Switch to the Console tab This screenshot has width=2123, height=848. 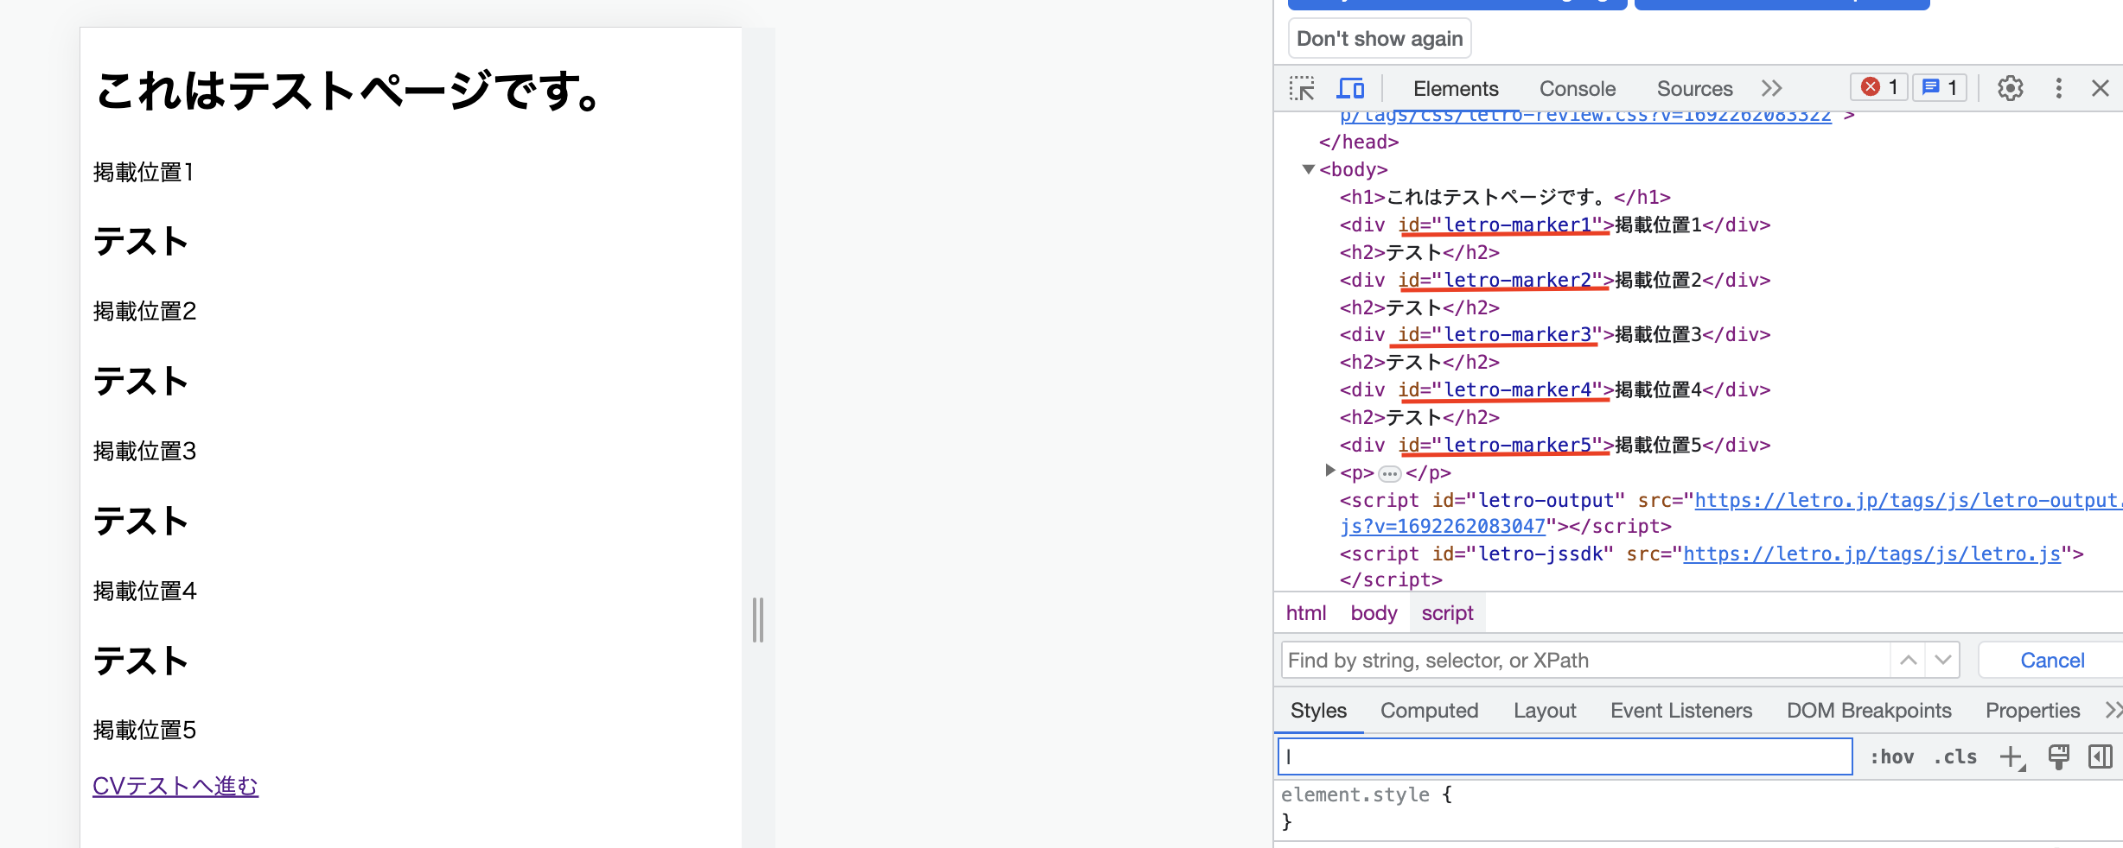(1577, 89)
